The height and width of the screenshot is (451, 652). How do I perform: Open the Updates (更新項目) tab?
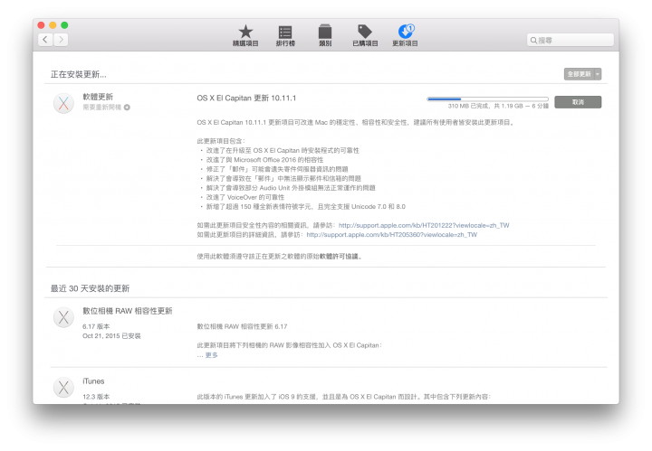pos(405,35)
